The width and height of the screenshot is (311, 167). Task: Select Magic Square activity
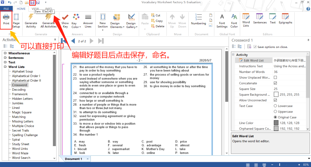[22, 112]
